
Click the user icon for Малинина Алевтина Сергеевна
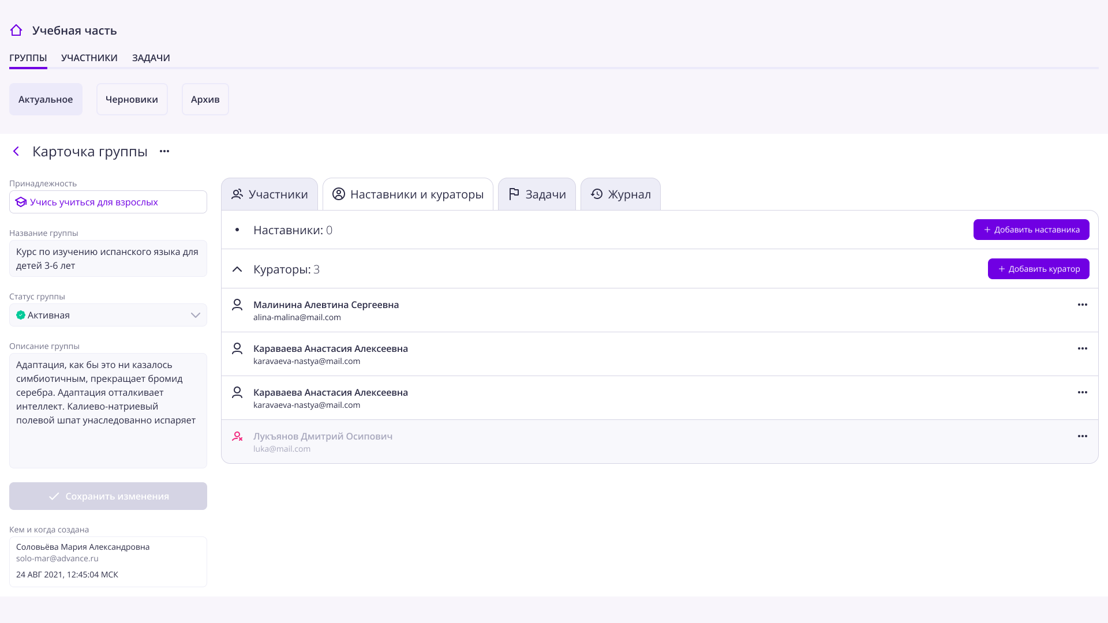(x=237, y=305)
